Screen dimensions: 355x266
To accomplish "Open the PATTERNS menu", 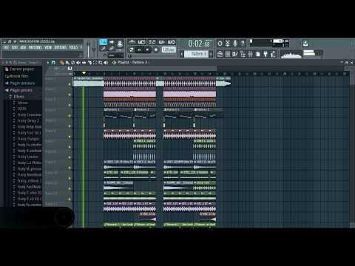I will coord(35,47).
